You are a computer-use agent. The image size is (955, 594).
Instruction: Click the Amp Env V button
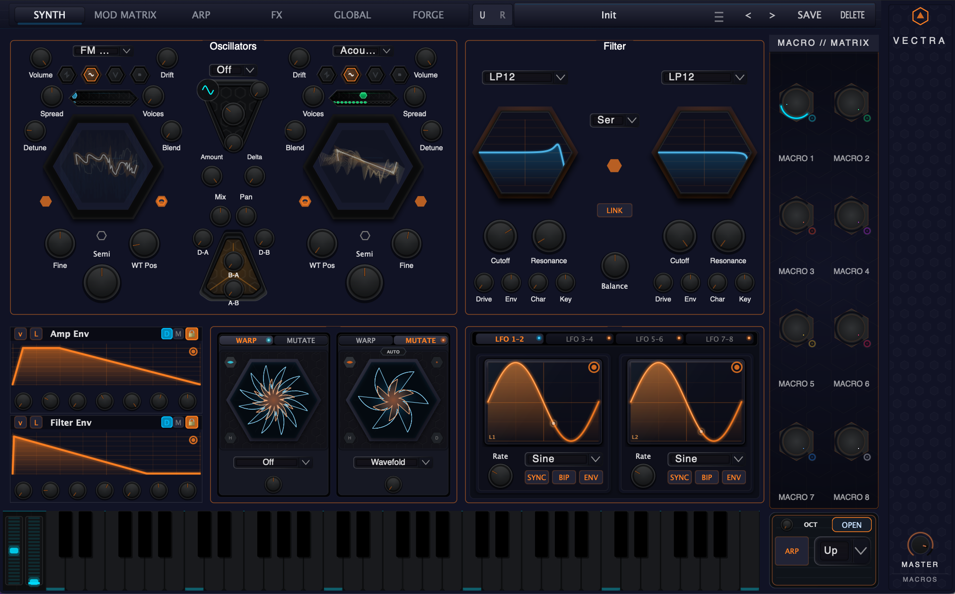(x=20, y=334)
